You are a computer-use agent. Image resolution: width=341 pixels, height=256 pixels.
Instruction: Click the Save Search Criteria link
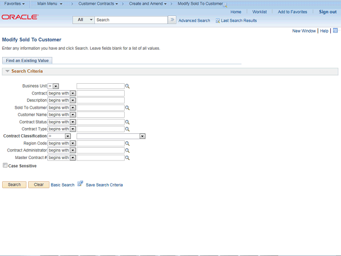[104, 185]
